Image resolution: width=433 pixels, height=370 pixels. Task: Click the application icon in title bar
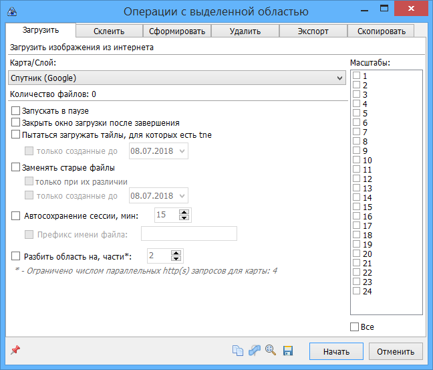(x=10, y=11)
